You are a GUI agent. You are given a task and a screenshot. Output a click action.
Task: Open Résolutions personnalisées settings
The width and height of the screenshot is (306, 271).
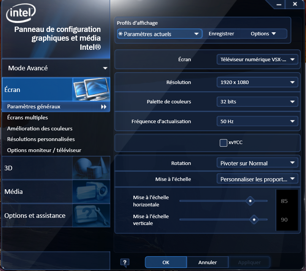point(41,139)
